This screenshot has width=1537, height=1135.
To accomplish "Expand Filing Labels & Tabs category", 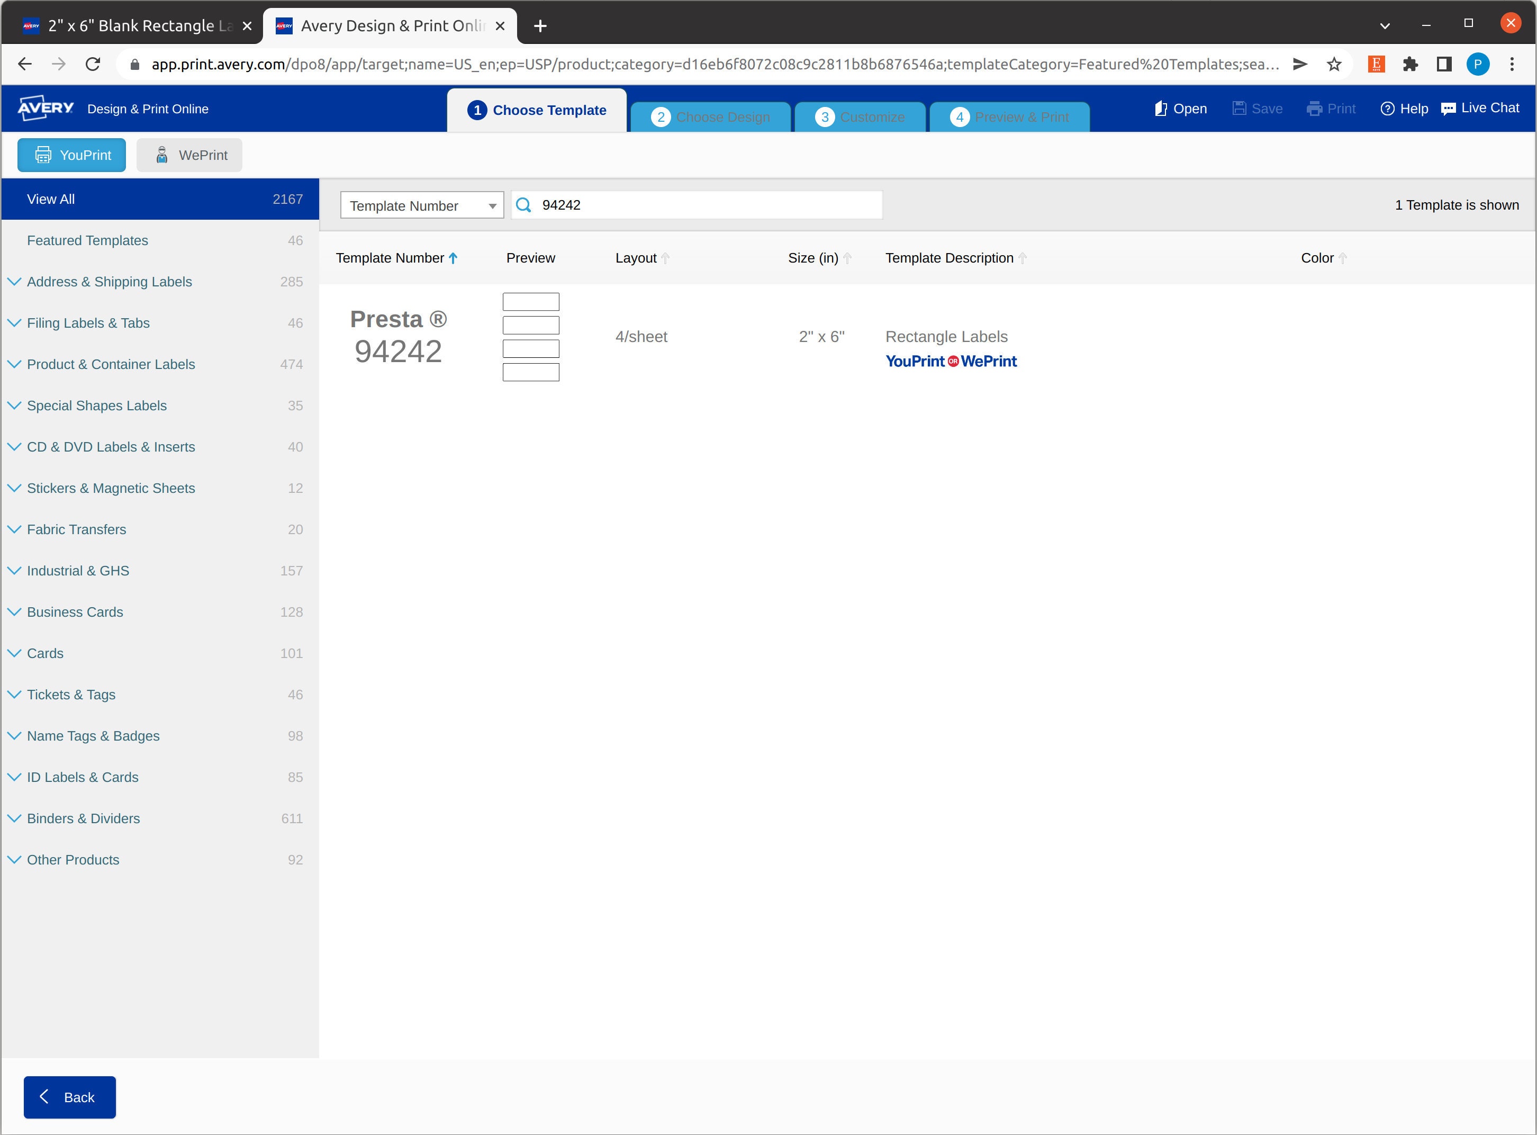I will pos(14,323).
